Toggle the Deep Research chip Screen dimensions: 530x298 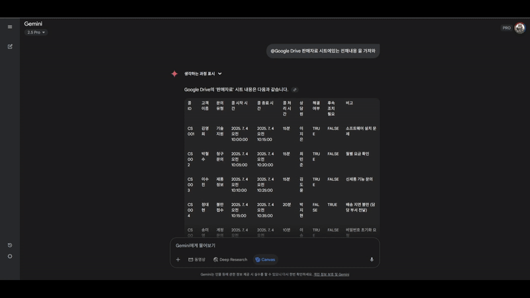click(x=230, y=260)
